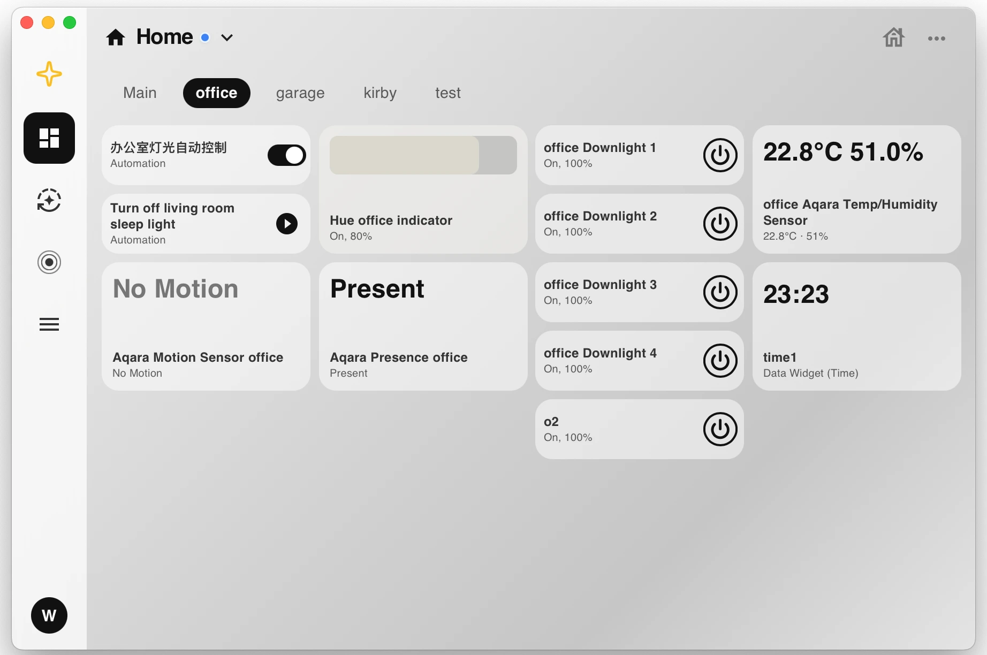Open the automations sparkle-cycle sidebar icon
987x655 pixels.
pos(49,200)
